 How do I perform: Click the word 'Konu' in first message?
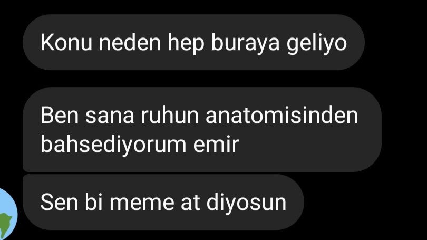click(66, 43)
